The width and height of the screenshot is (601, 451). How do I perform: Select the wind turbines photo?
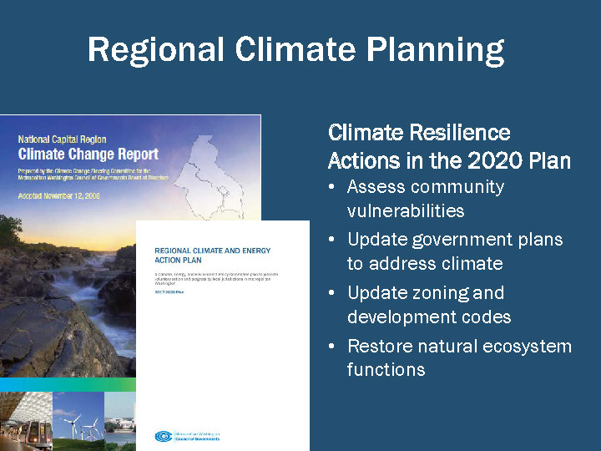pos(79,421)
